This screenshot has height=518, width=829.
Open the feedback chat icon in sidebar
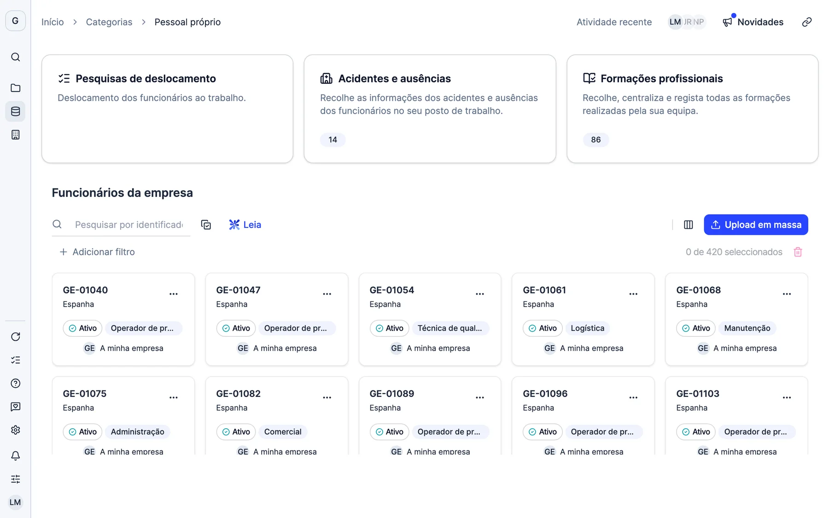[15, 407]
